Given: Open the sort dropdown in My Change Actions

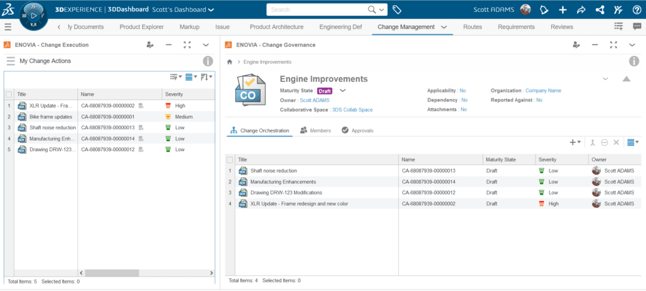Looking at the screenshot, I should pos(206,77).
